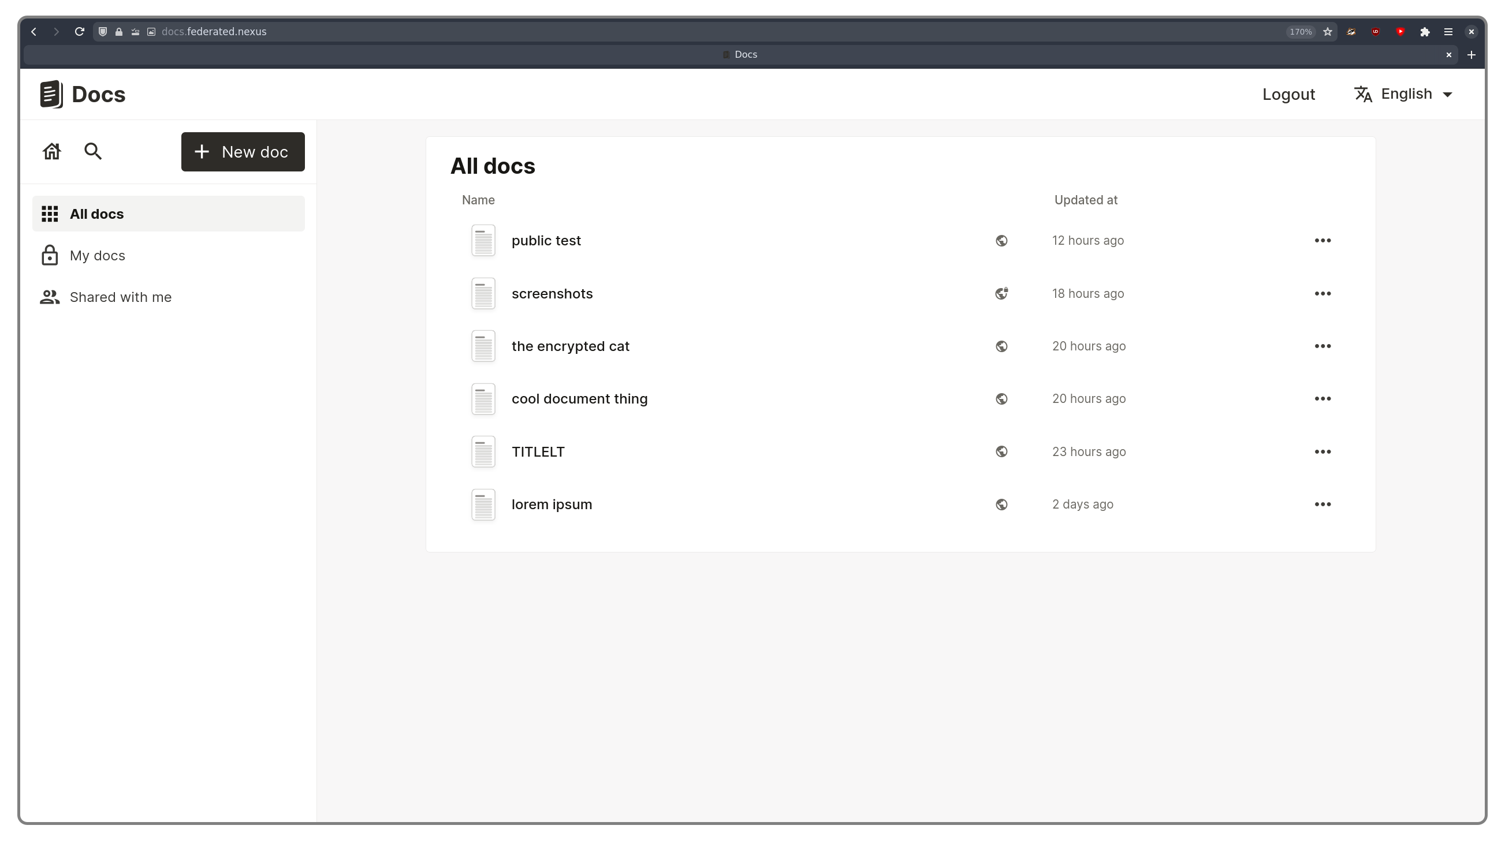Image resolution: width=1505 pixels, height=844 pixels.
Task: Open My docs section
Action: click(168, 255)
